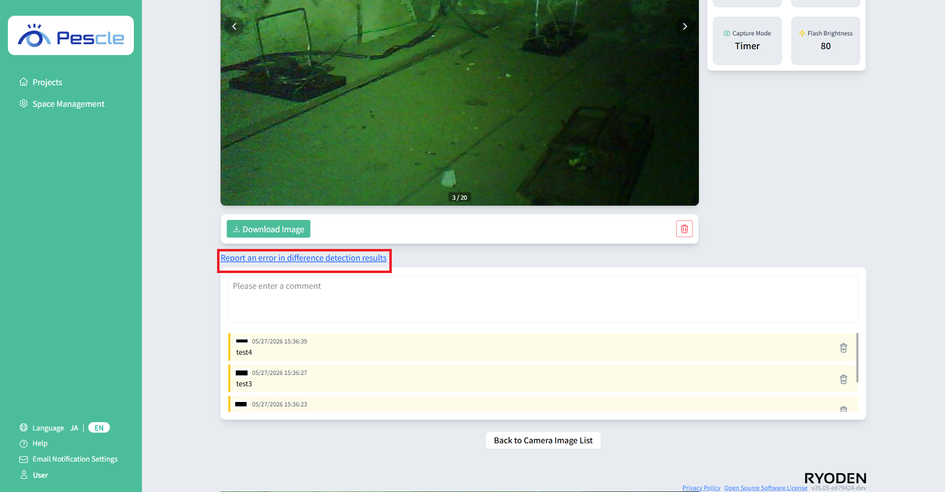Click the User profile icon

pos(24,475)
